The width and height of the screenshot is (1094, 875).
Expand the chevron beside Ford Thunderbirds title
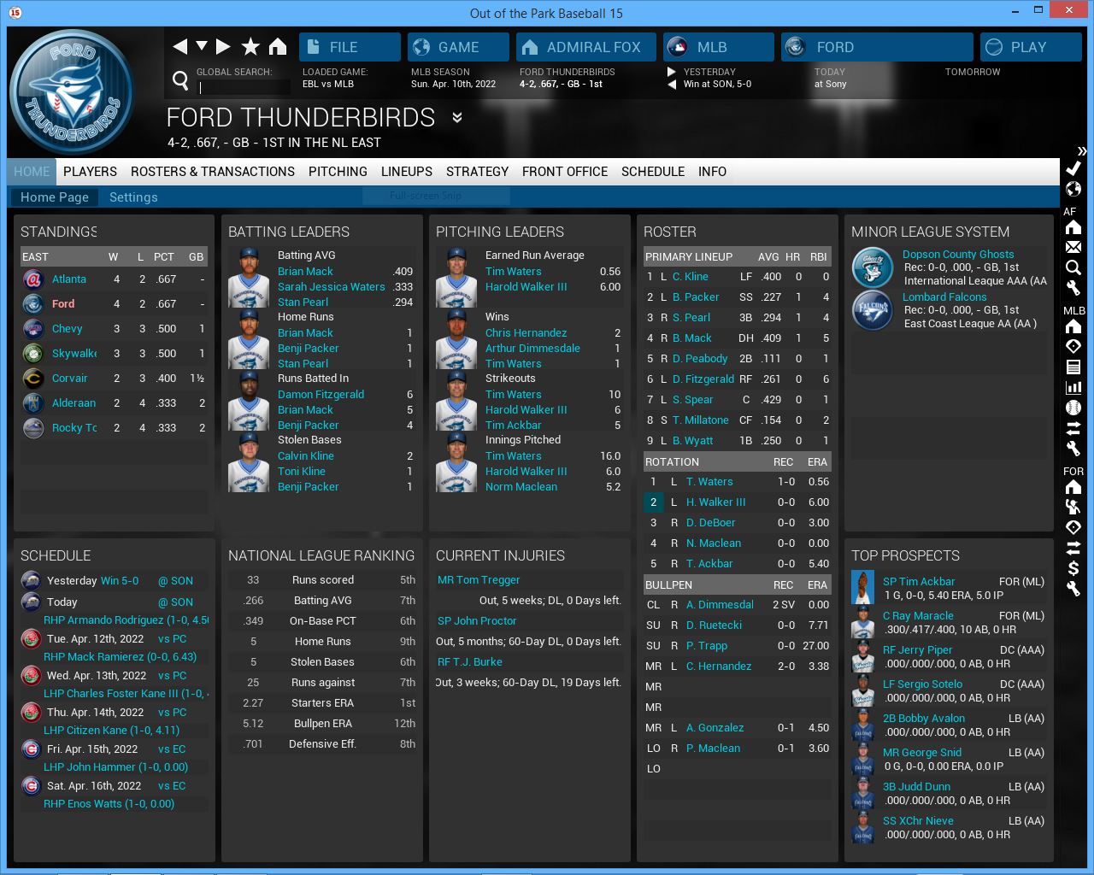click(457, 118)
